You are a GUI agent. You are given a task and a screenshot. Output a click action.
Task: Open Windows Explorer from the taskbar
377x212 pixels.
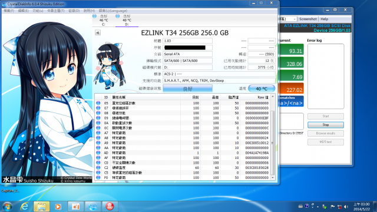point(41,207)
